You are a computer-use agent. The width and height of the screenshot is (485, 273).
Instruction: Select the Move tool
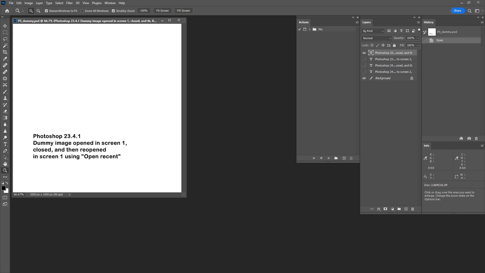(6, 25)
